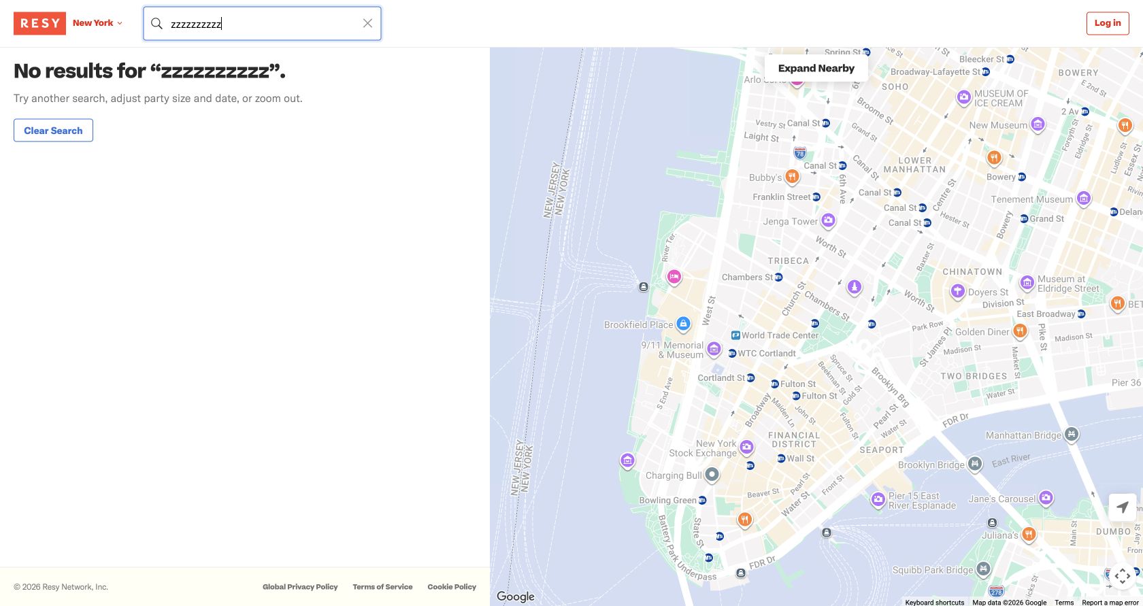The image size is (1143, 606).
Task: Click the World Trade Center PATH station icon
Action: click(735, 335)
